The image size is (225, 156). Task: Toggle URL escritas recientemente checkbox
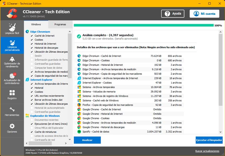point(32,96)
